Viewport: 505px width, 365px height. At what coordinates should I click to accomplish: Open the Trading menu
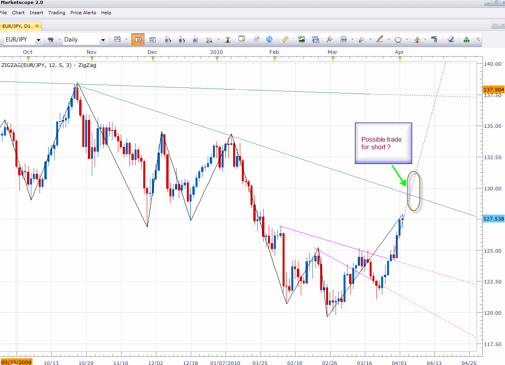57,13
